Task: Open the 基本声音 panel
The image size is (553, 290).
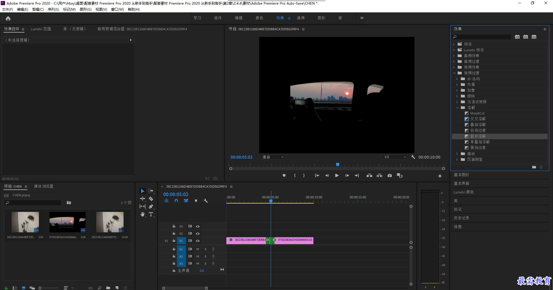Action: [461, 184]
